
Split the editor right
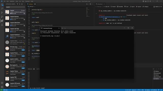[x=90, y=4]
